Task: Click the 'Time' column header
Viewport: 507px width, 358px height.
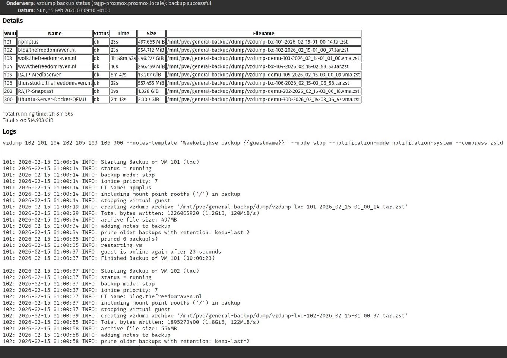Action: (123, 34)
